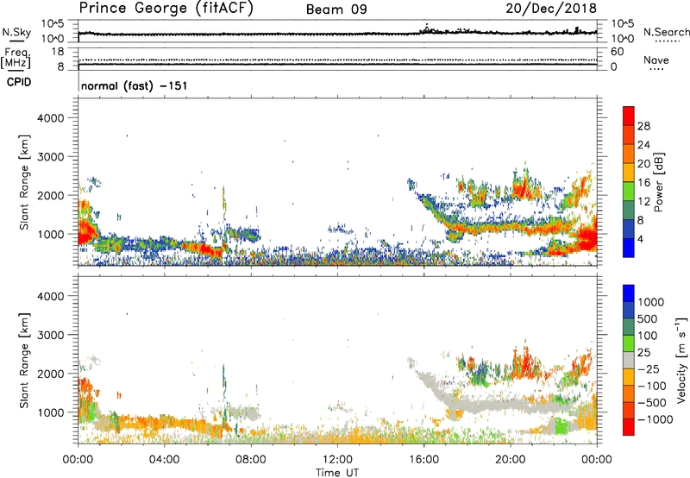This screenshot has width=690, height=478.
Task: Click the '04:00' time axis label
Action: point(164,460)
